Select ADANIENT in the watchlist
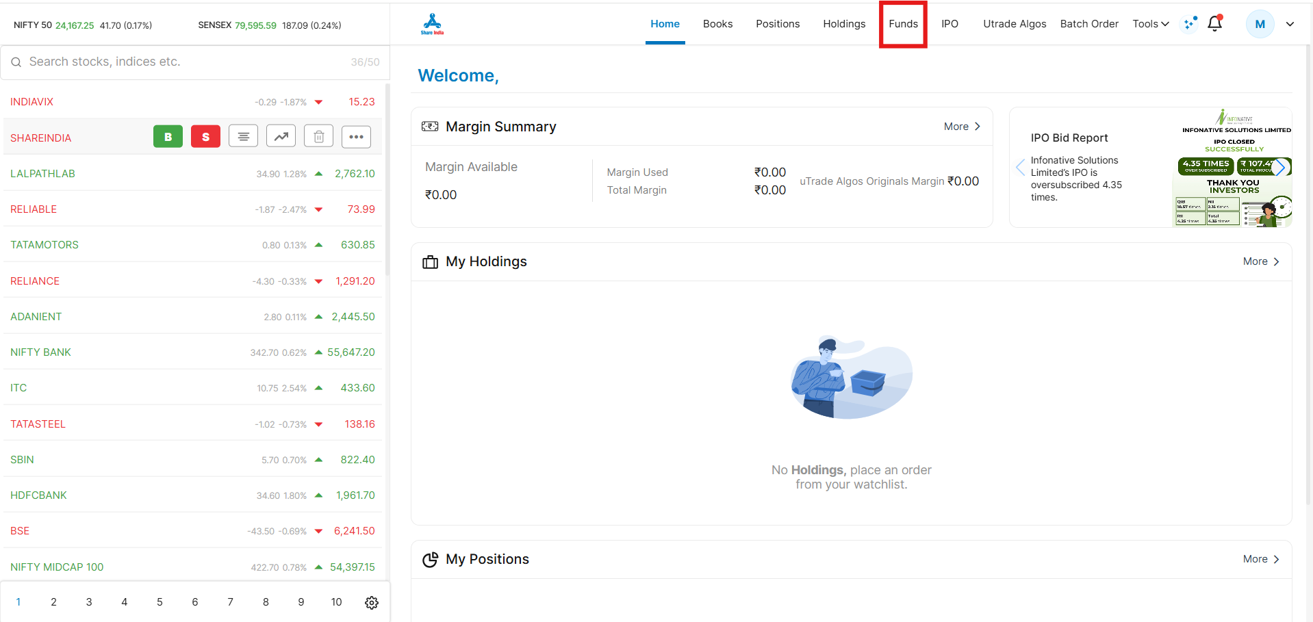 [192, 316]
